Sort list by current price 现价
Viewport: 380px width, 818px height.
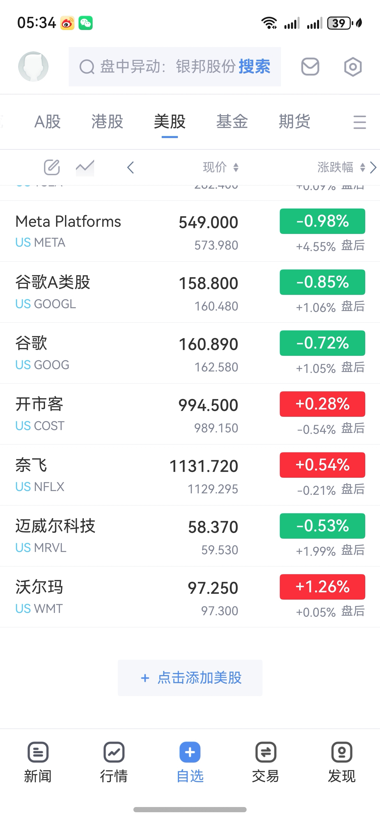click(221, 167)
